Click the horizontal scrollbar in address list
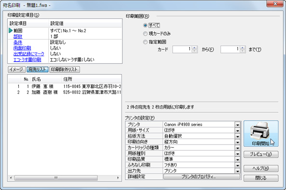This screenshot has width=286, height=190. [56, 178]
